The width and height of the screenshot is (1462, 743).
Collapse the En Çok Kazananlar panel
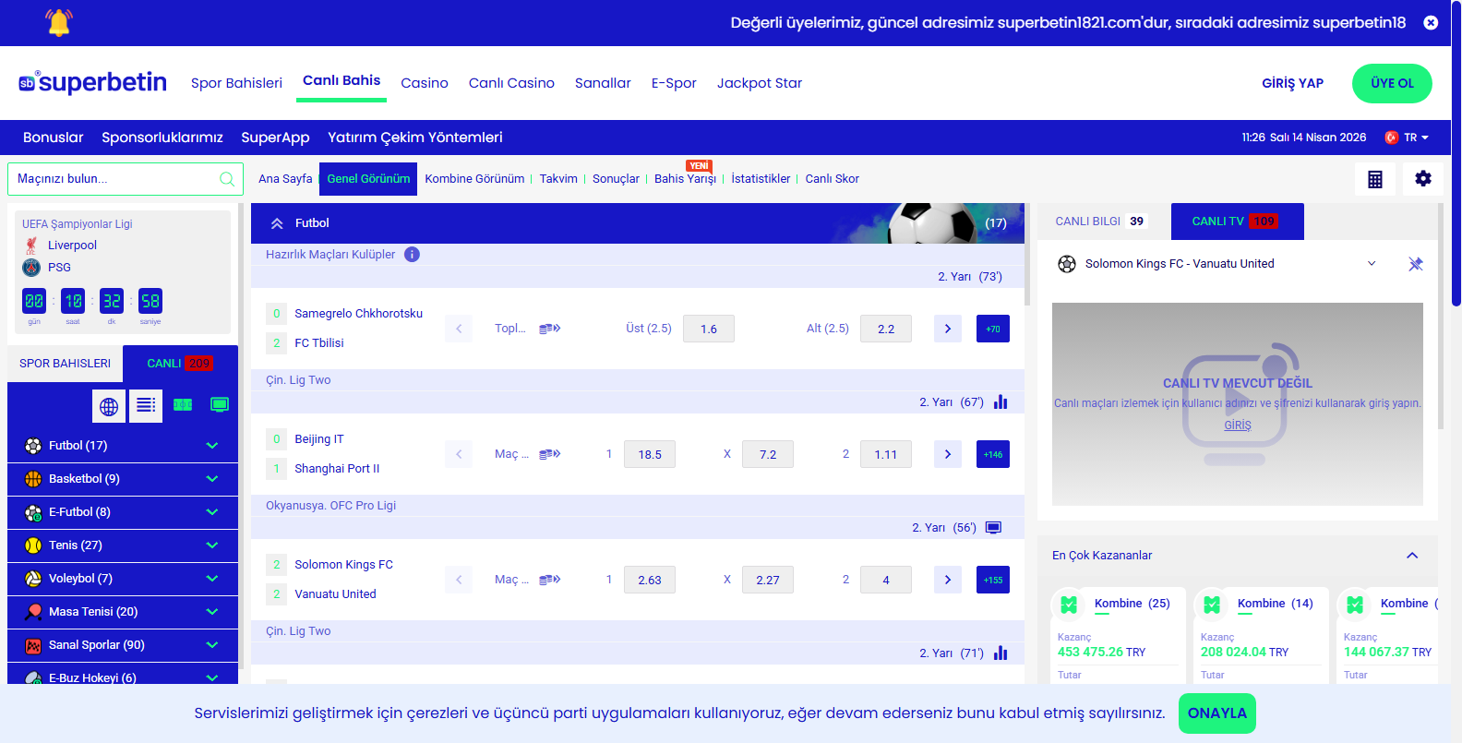(1412, 556)
